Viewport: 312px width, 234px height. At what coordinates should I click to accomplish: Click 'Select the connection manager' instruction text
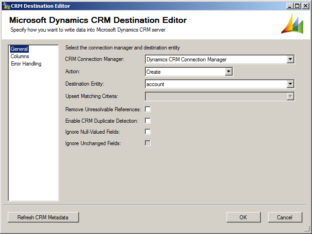[x=122, y=48]
